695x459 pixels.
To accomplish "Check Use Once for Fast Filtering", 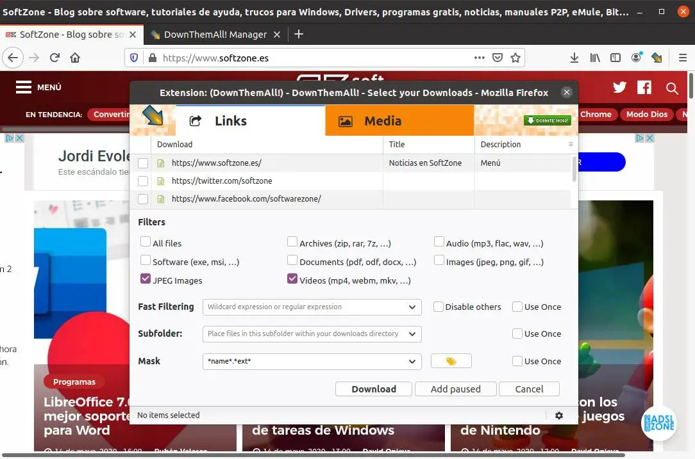I will pyautogui.click(x=517, y=307).
